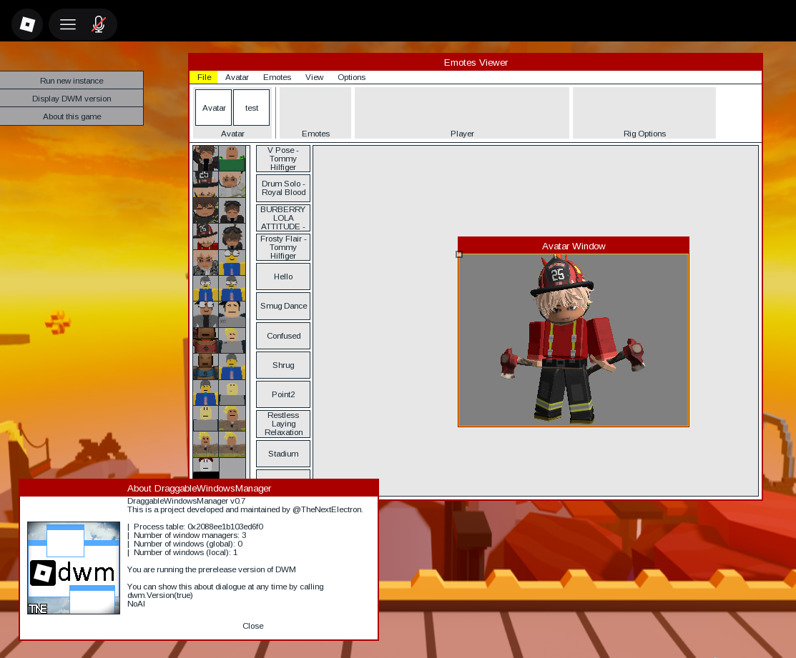
Task: Play the Point2 emote
Action: (283, 395)
